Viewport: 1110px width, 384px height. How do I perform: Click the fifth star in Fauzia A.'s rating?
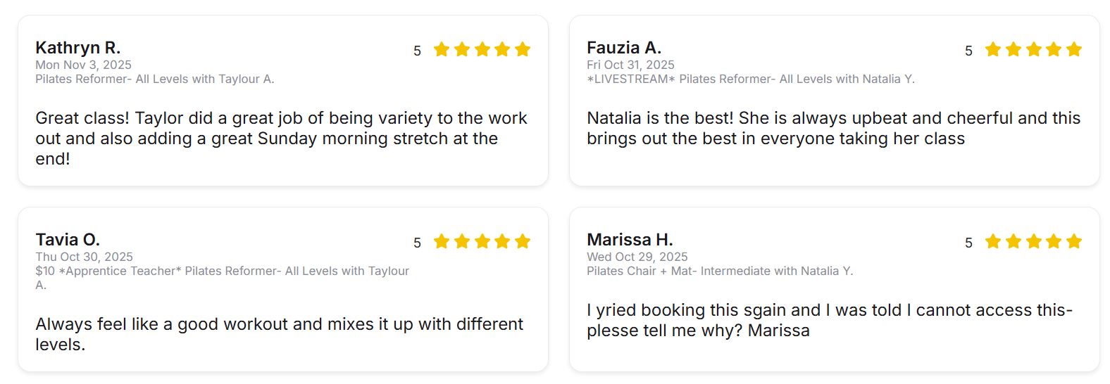click(x=1074, y=49)
